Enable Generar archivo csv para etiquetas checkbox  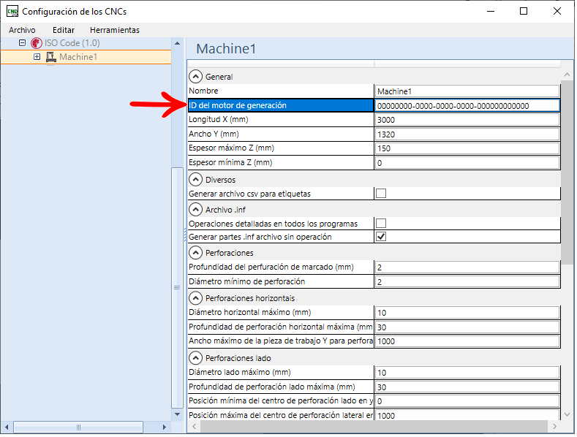(381, 194)
